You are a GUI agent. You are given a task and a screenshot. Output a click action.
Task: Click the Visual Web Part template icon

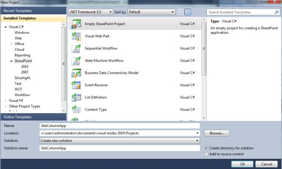76,36
